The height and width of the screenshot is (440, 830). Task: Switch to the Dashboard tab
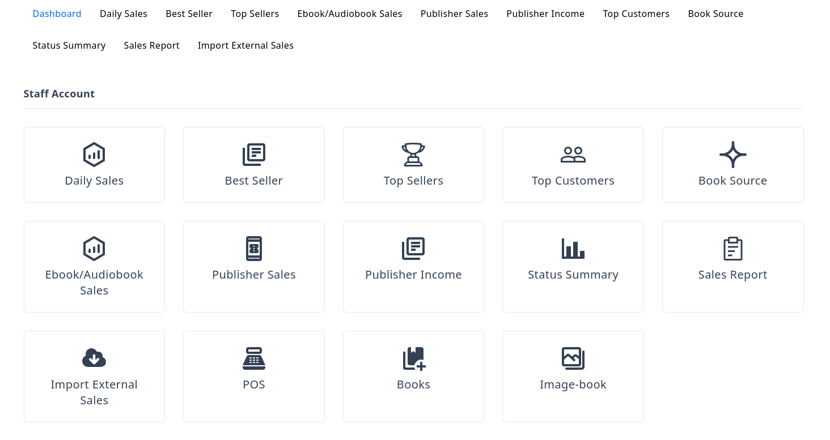pos(57,14)
